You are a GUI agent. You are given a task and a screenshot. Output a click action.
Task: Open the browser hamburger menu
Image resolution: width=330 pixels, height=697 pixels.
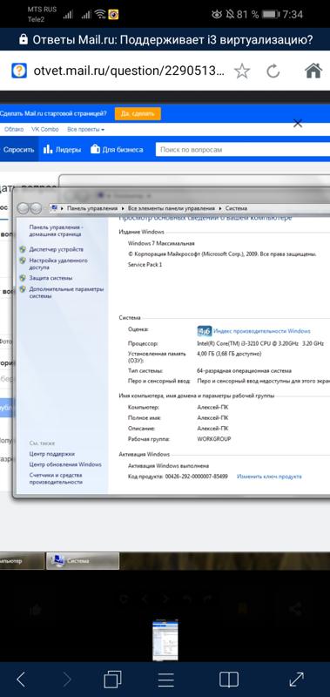pyautogui.click(x=165, y=680)
